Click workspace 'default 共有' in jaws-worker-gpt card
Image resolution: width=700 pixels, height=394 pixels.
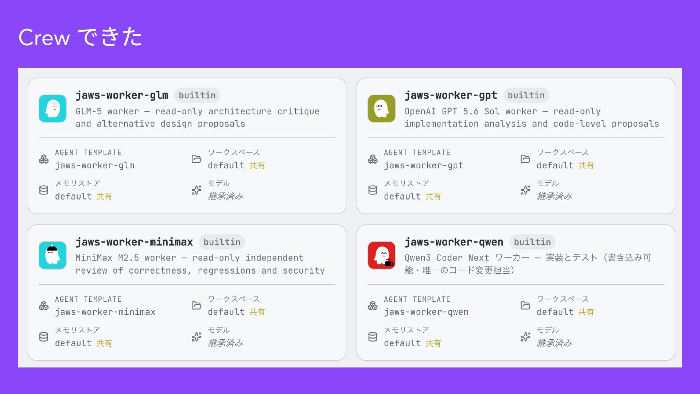pos(565,166)
